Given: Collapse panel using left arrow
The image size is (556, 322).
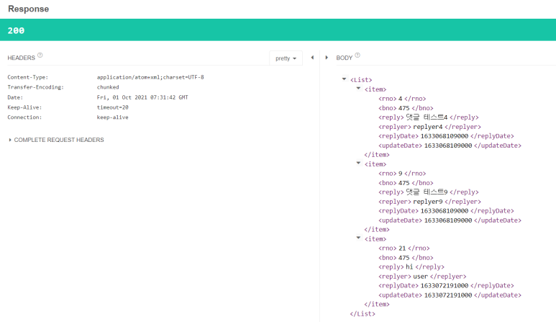Looking at the screenshot, I should pos(312,58).
